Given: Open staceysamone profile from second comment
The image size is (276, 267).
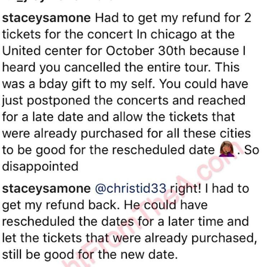Looking at the screenshot, I should coord(47,188).
